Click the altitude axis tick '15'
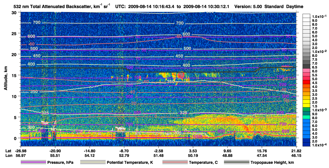Image resolution: width=329 pixels, height=168 pixels. (x=15, y=75)
